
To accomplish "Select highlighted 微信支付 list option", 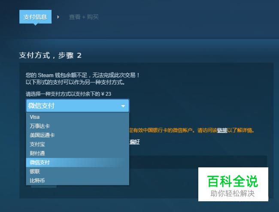I will coord(78,162).
